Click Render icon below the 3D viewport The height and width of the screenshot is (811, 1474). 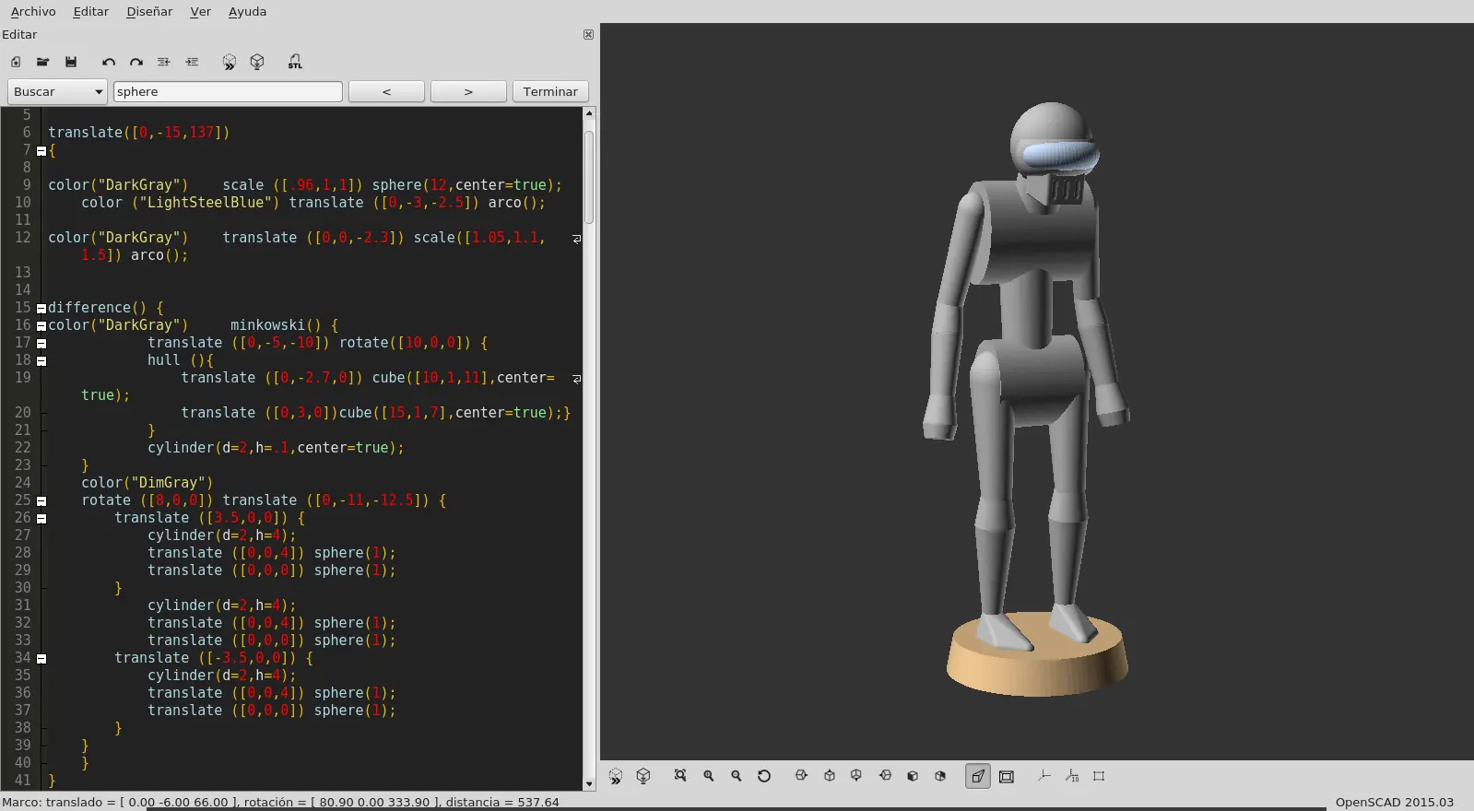(643, 776)
